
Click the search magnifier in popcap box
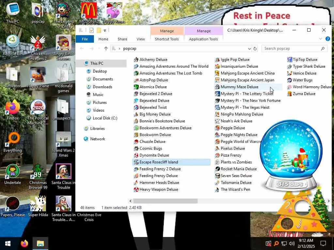[323, 49]
